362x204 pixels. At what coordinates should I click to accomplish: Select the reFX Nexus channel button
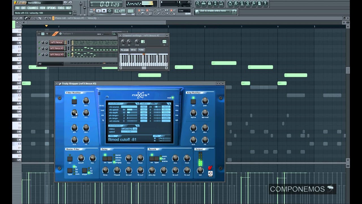point(56,42)
